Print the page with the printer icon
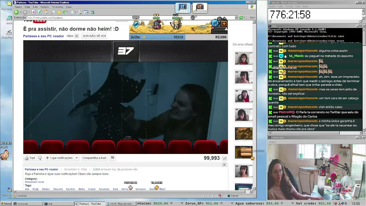Image resolution: width=366 pixels, height=206 pixels. click(x=79, y=12)
